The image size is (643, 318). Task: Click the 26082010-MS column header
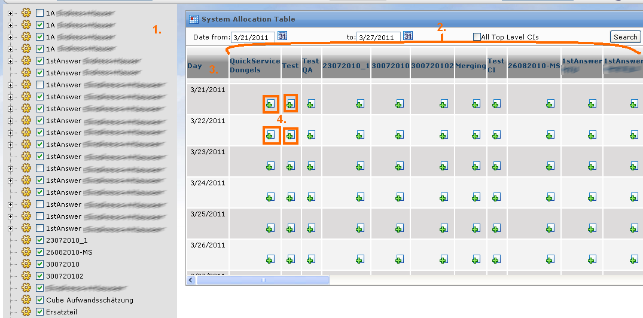(x=534, y=66)
